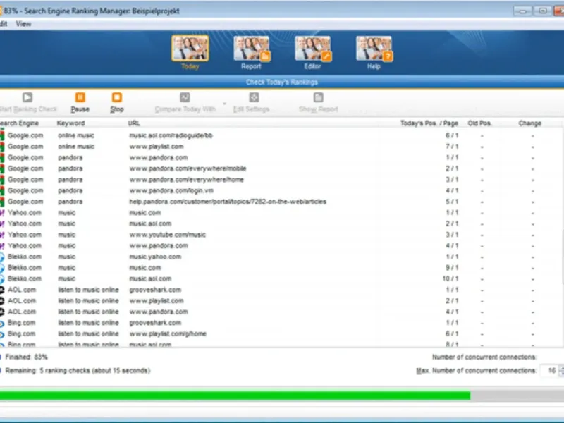Screen dimensions: 564x423
Task: Expand the Compare Today With dropdown arrow
Action: [224, 104]
